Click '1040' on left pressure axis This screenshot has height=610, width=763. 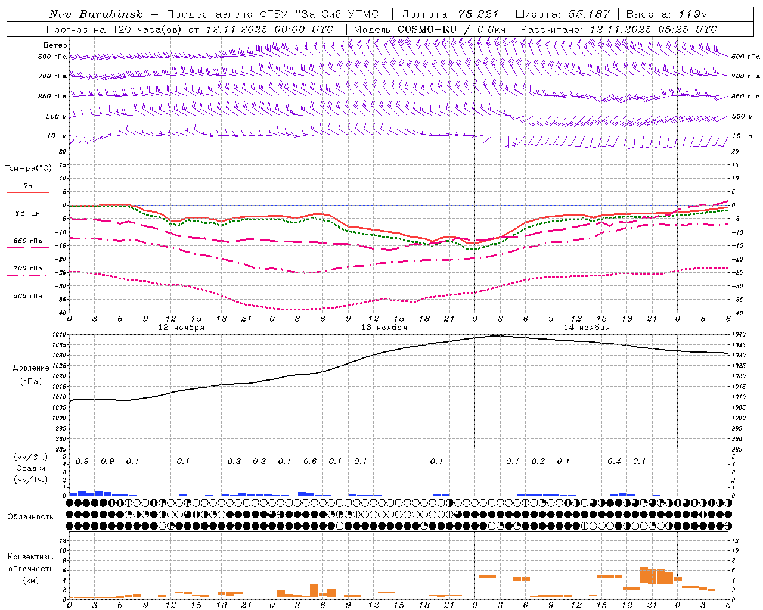pos(59,335)
